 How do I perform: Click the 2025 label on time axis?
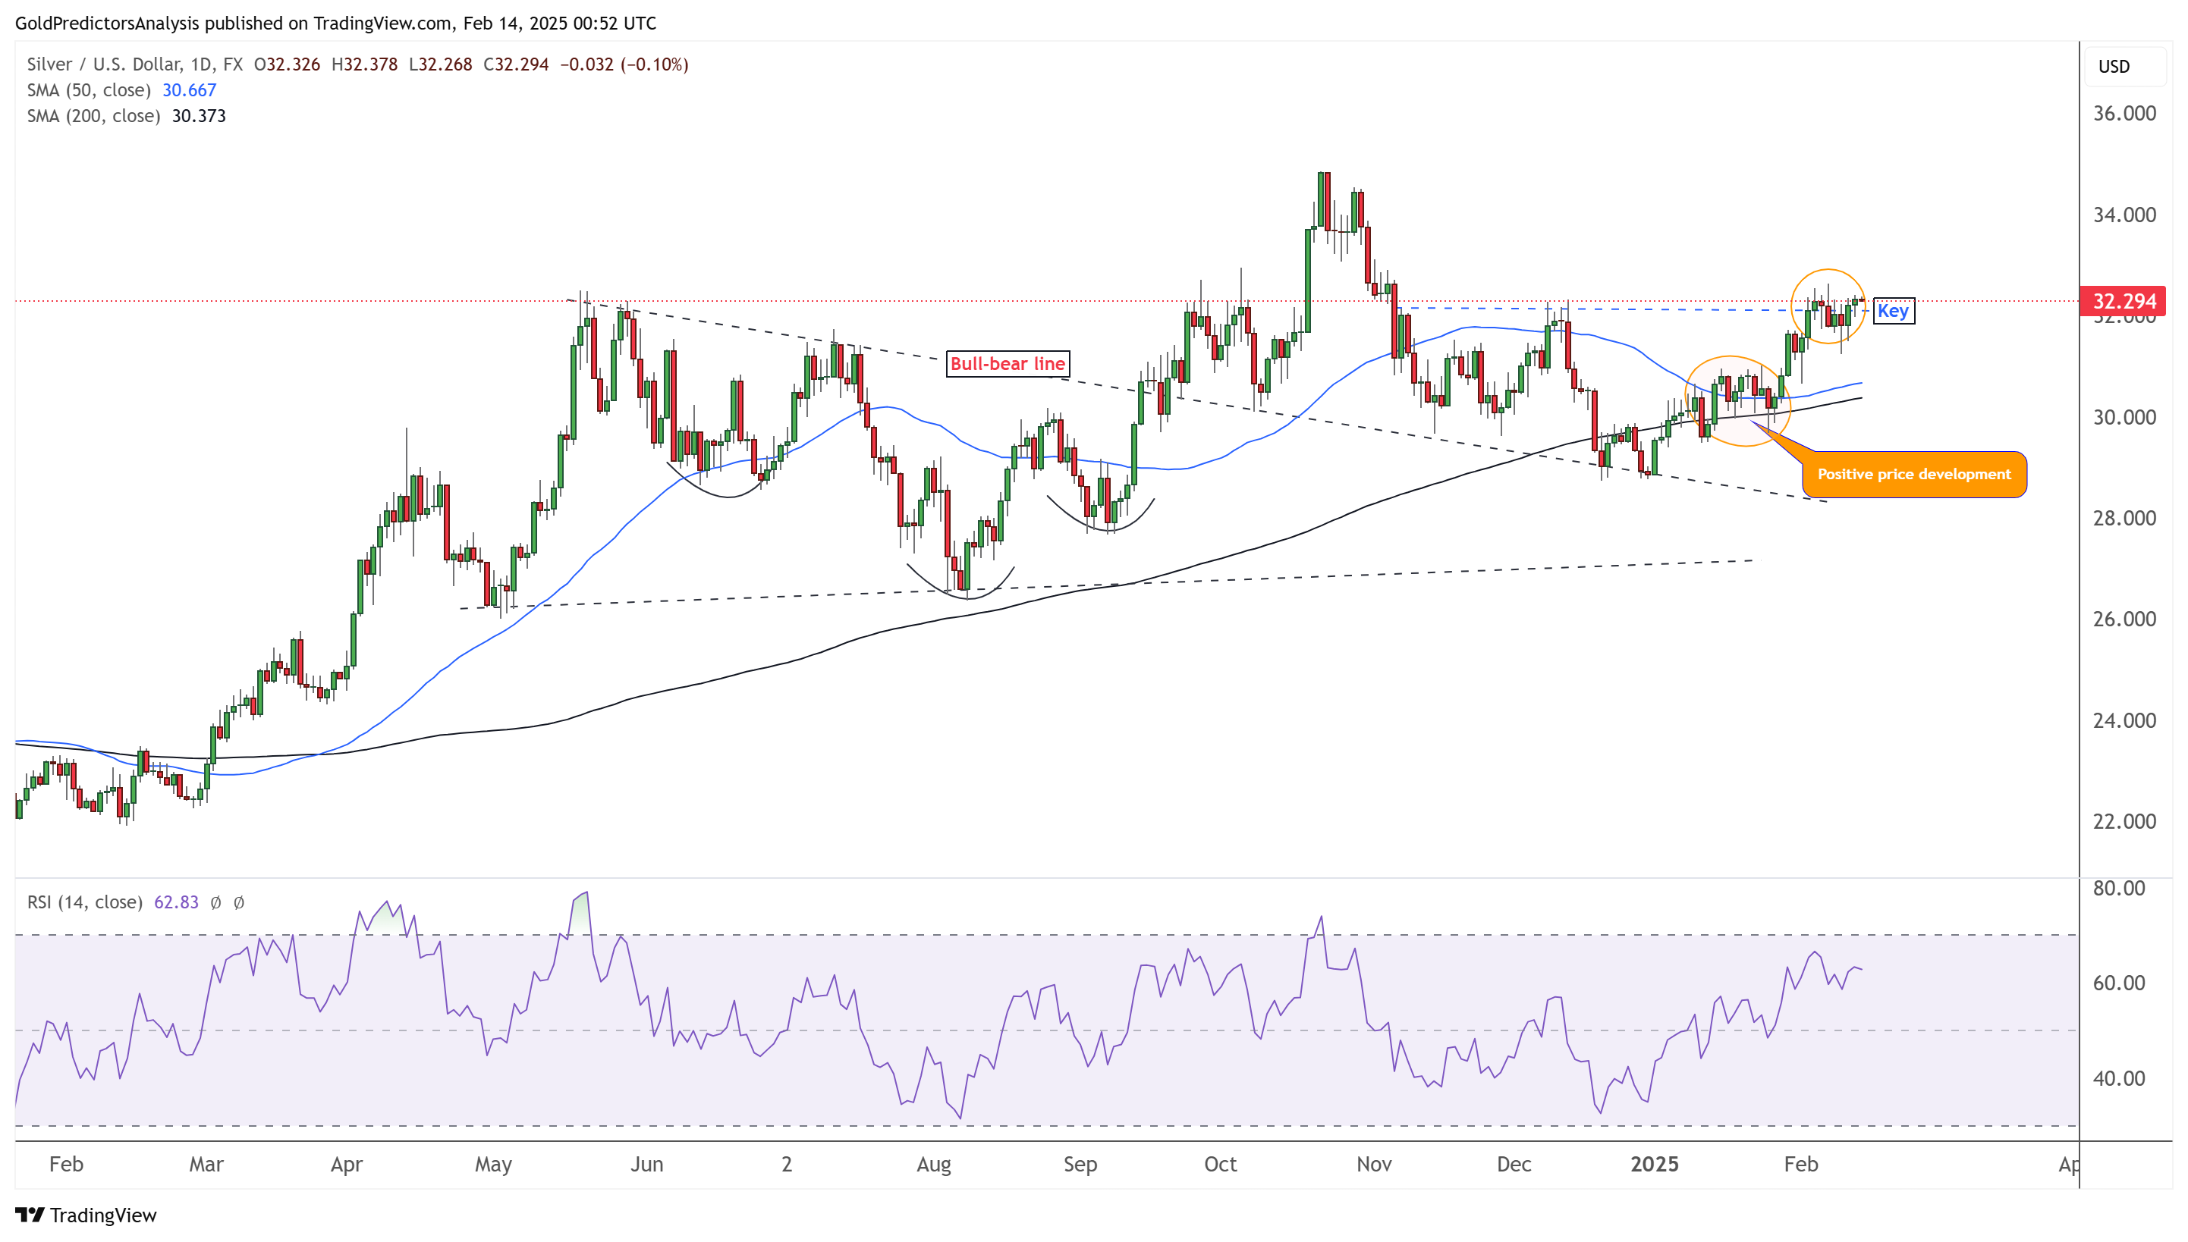(1654, 1165)
